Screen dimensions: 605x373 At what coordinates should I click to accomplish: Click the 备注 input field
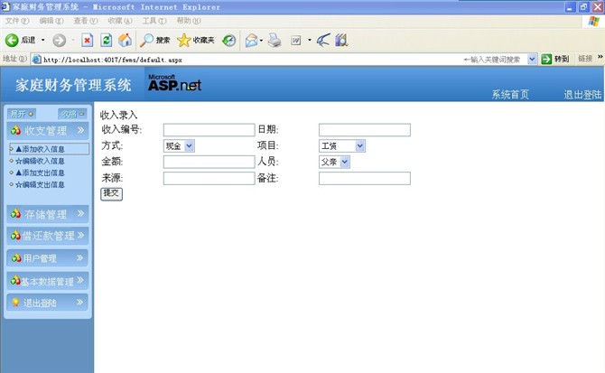365,178
